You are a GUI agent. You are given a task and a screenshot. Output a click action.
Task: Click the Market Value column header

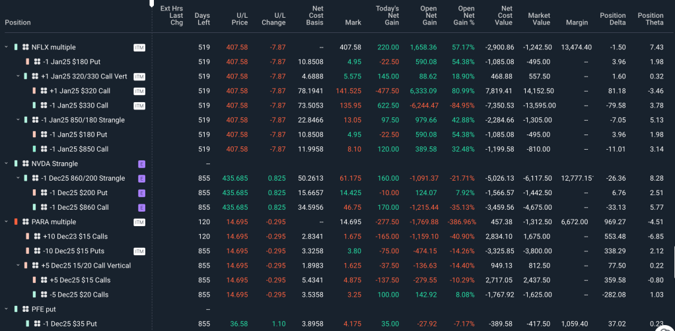point(539,18)
